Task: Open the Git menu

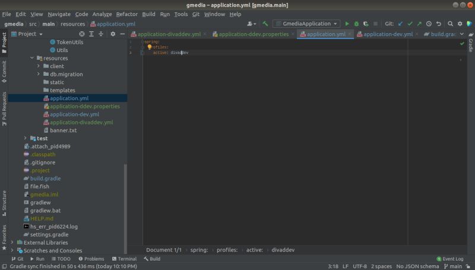Action: pyautogui.click(x=196, y=14)
